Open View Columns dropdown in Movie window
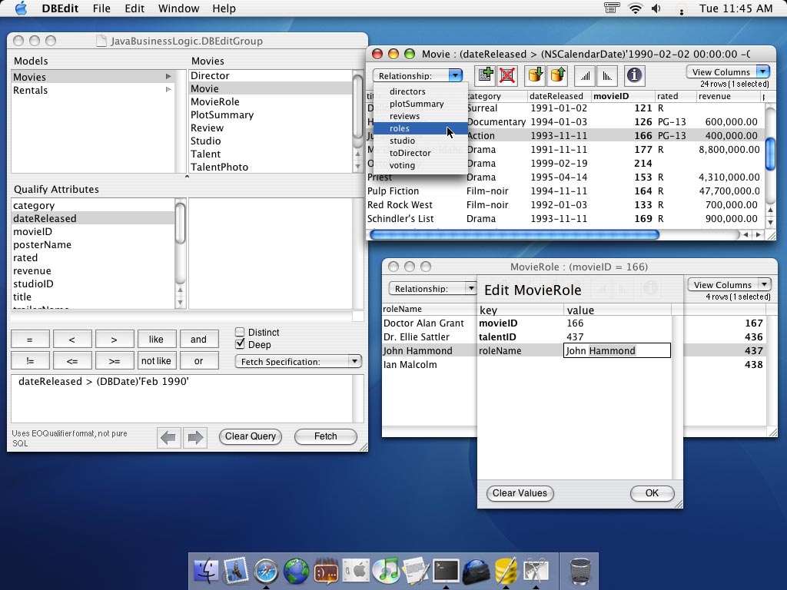This screenshot has height=590, width=787. point(728,71)
